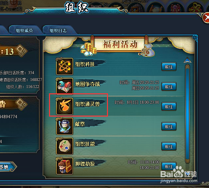Click the 组织科技 atom icon

[x=65, y=66]
